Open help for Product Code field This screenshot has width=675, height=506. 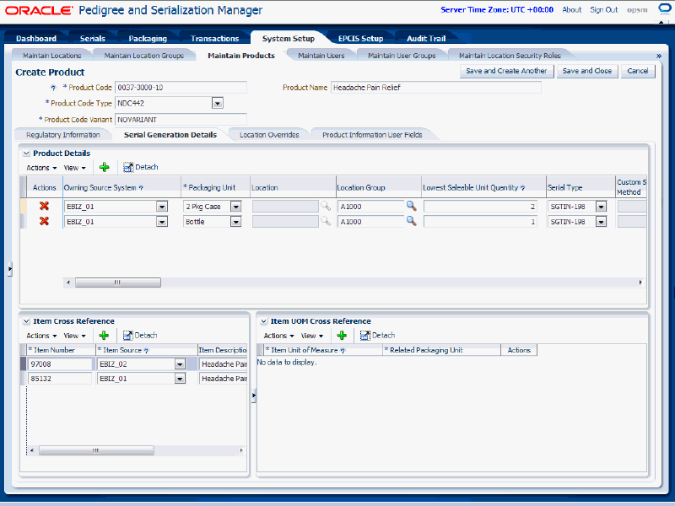click(x=53, y=89)
